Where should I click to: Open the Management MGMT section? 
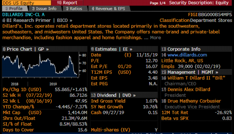coord(189,72)
